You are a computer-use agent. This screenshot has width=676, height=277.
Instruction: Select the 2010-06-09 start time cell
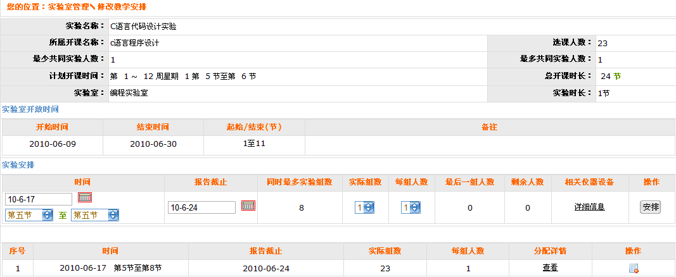coord(52,144)
